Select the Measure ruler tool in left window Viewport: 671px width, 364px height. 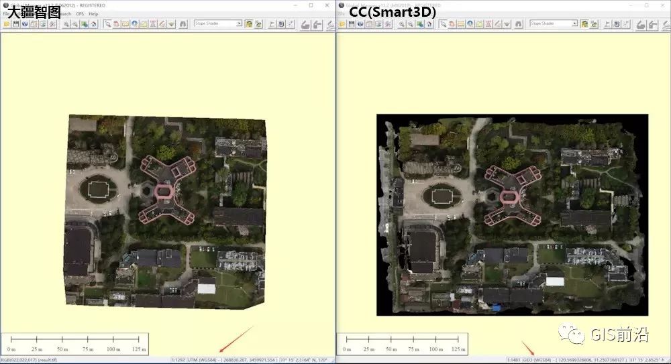(125, 24)
